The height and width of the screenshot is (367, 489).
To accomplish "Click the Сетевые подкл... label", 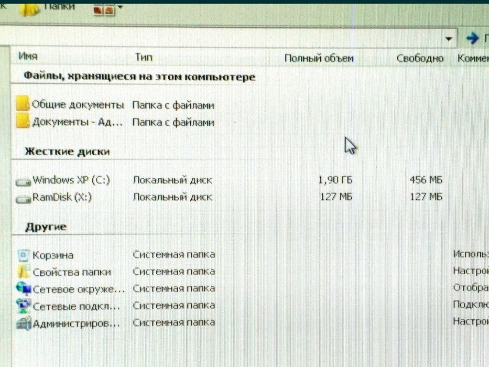I will (x=77, y=307).
